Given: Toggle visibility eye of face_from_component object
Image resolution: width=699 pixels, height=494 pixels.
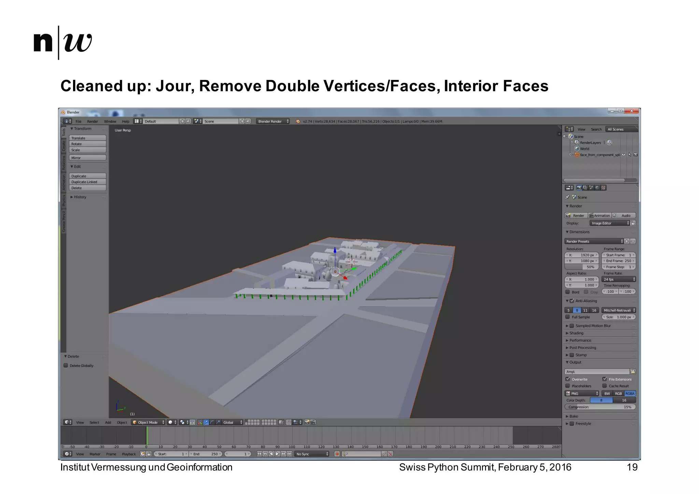Looking at the screenshot, I should (624, 155).
